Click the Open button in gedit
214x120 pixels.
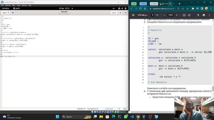coord(4,13)
